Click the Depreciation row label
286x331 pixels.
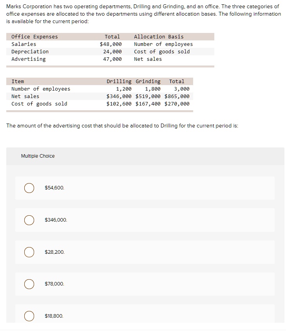[30, 52]
